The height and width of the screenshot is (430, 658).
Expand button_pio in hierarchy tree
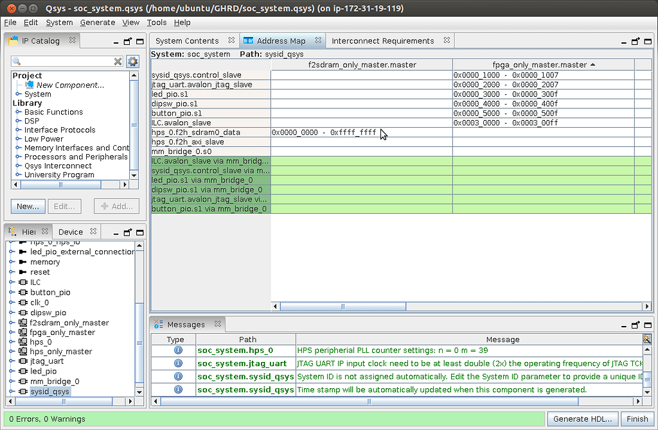12,292
